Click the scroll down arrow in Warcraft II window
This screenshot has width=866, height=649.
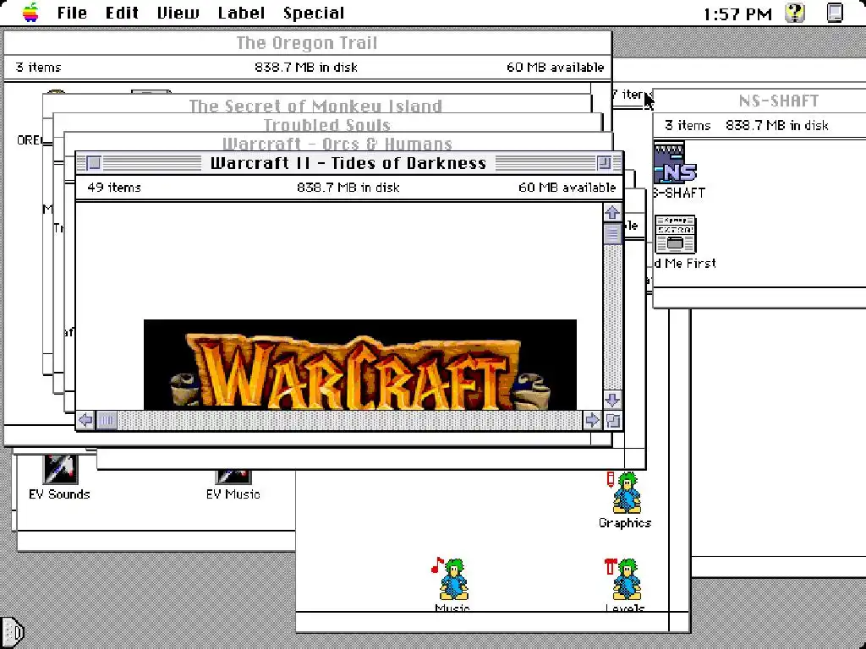click(x=612, y=400)
